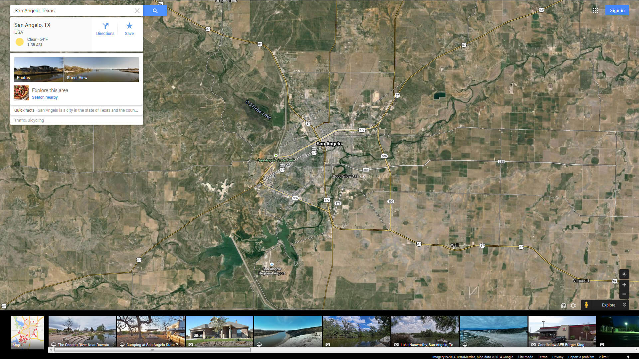Zoom in with the plus button
This screenshot has width=639, height=359.
[624, 285]
